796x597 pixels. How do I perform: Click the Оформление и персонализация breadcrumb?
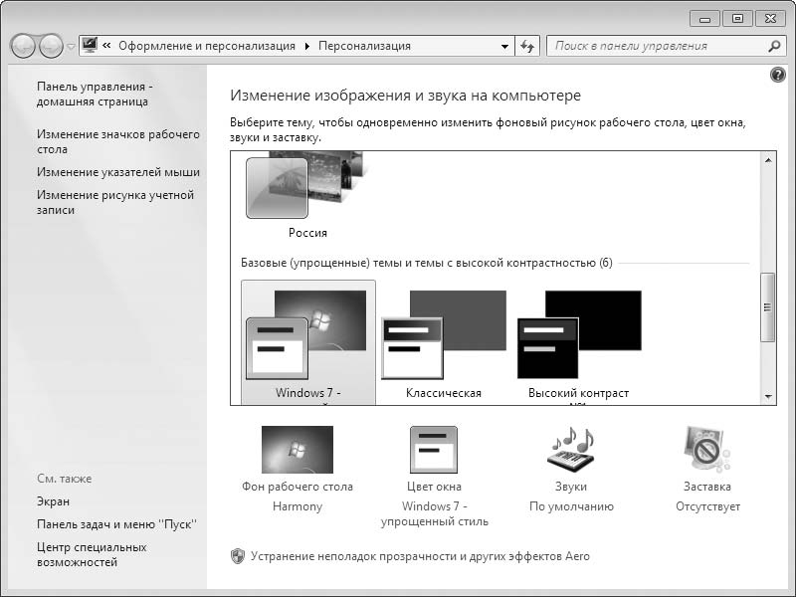[207, 46]
